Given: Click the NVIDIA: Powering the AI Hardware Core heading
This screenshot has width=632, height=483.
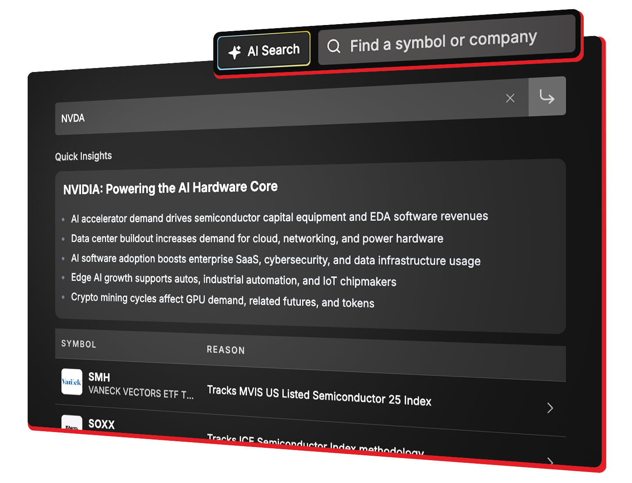Looking at the screenshot, I should pyautogui.click(x=170, y=188).
